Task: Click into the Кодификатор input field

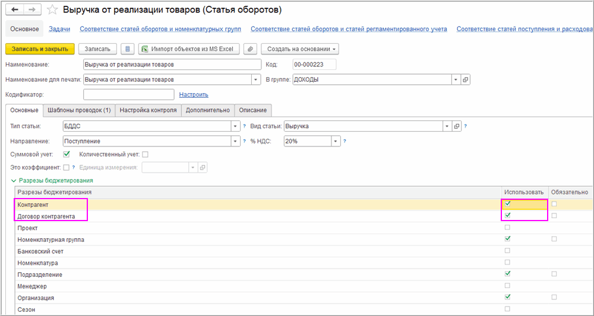Action: coord(128,94)
